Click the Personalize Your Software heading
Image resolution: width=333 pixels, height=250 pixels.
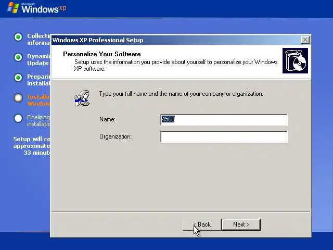pyautogui.click(x=102, y=54)
